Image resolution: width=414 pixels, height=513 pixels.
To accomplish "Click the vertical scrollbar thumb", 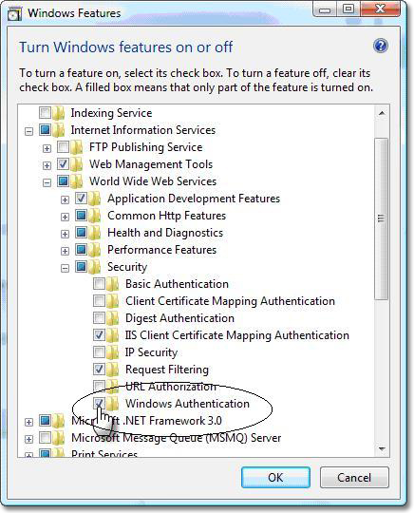I will point(382,218).
